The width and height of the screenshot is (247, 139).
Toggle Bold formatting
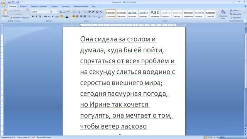tap(33, 17)
